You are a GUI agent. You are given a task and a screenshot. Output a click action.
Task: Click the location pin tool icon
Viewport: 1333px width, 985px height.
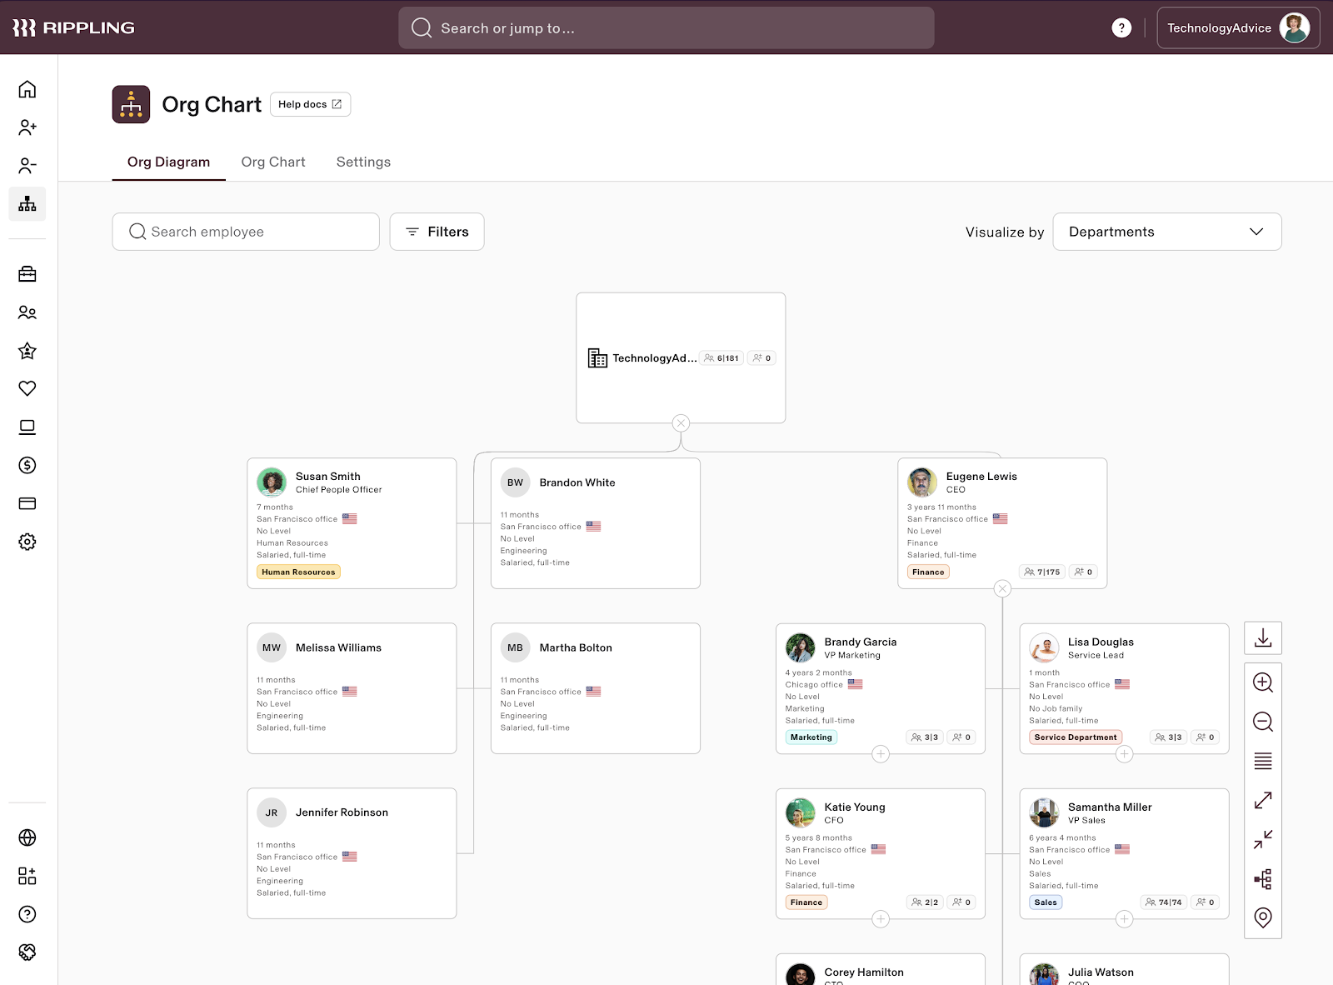1263,917
